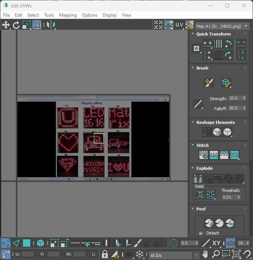Screen dimensions: 253x260
Task: Open the View menu
Action: point(126,15)
